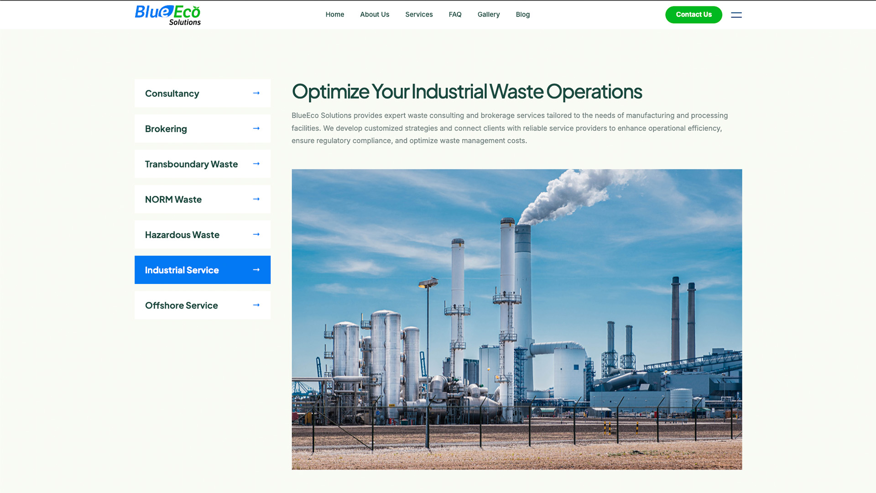The height and width of the screenshot is (493, 876).
Task: Navigate to the FAQ page
Action: [x=455, y=15]
